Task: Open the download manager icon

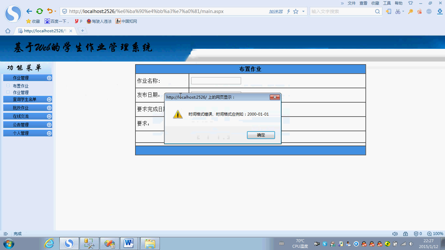Action: [x=440, y=12]
